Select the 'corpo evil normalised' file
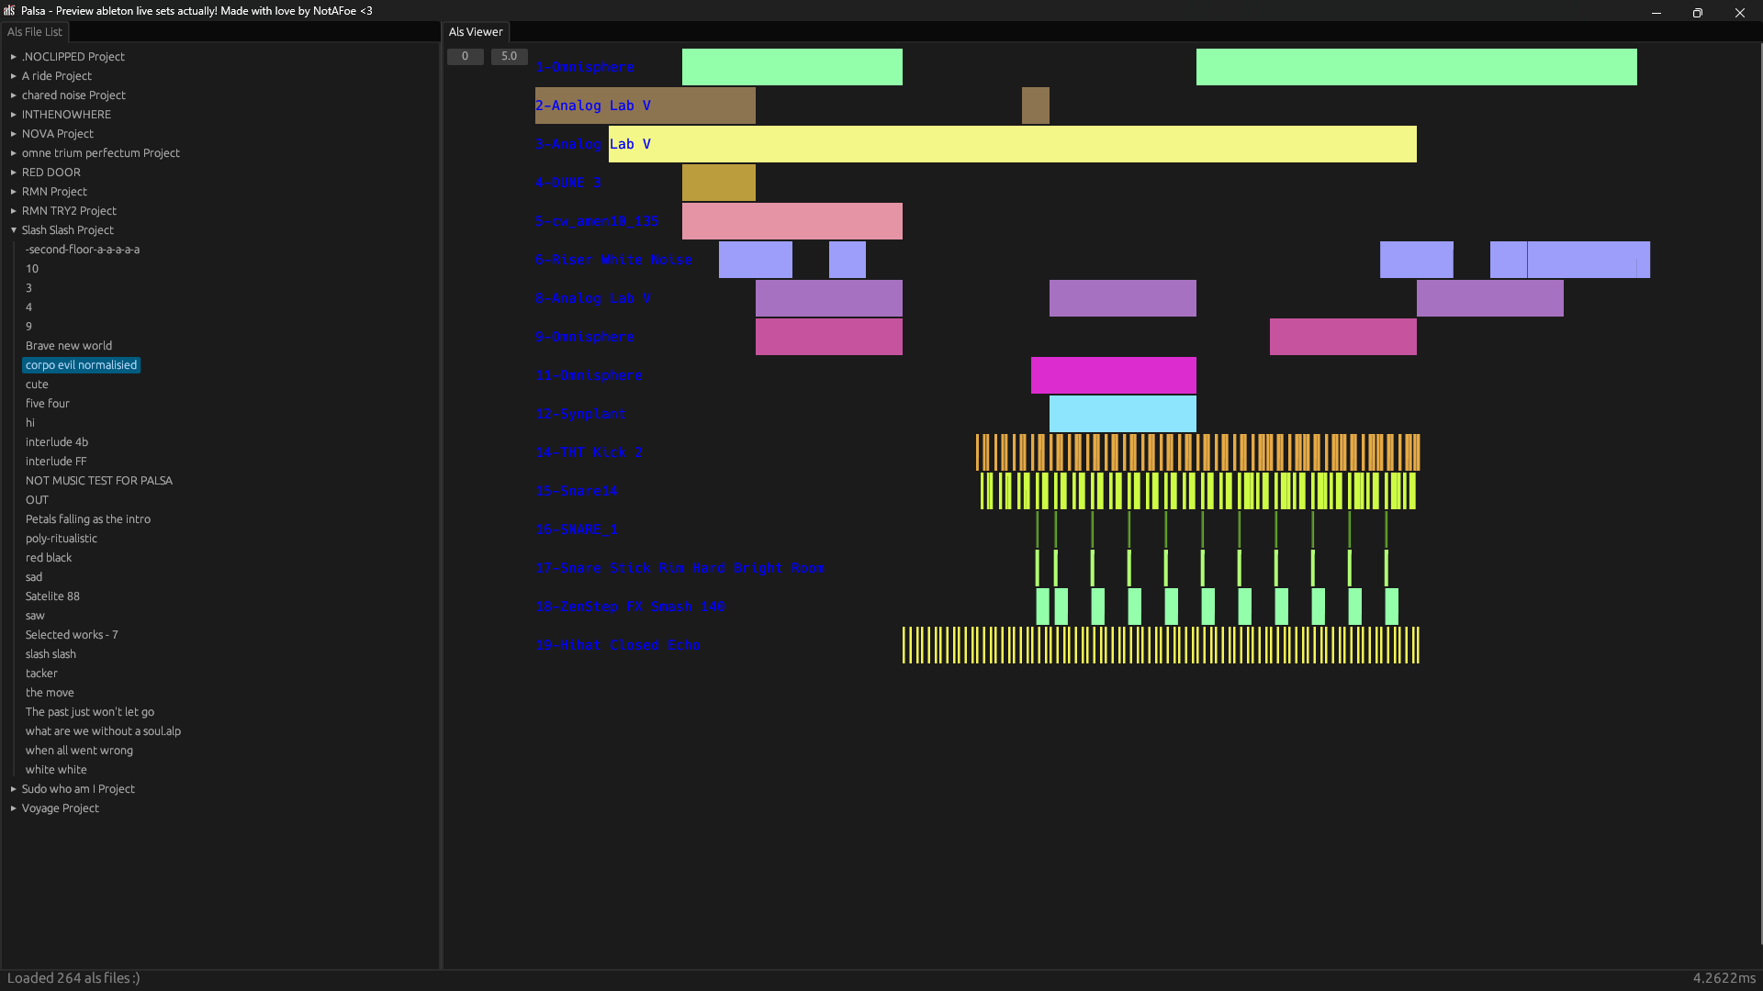This screenshot has width=1763, height=991. (81, 365)
